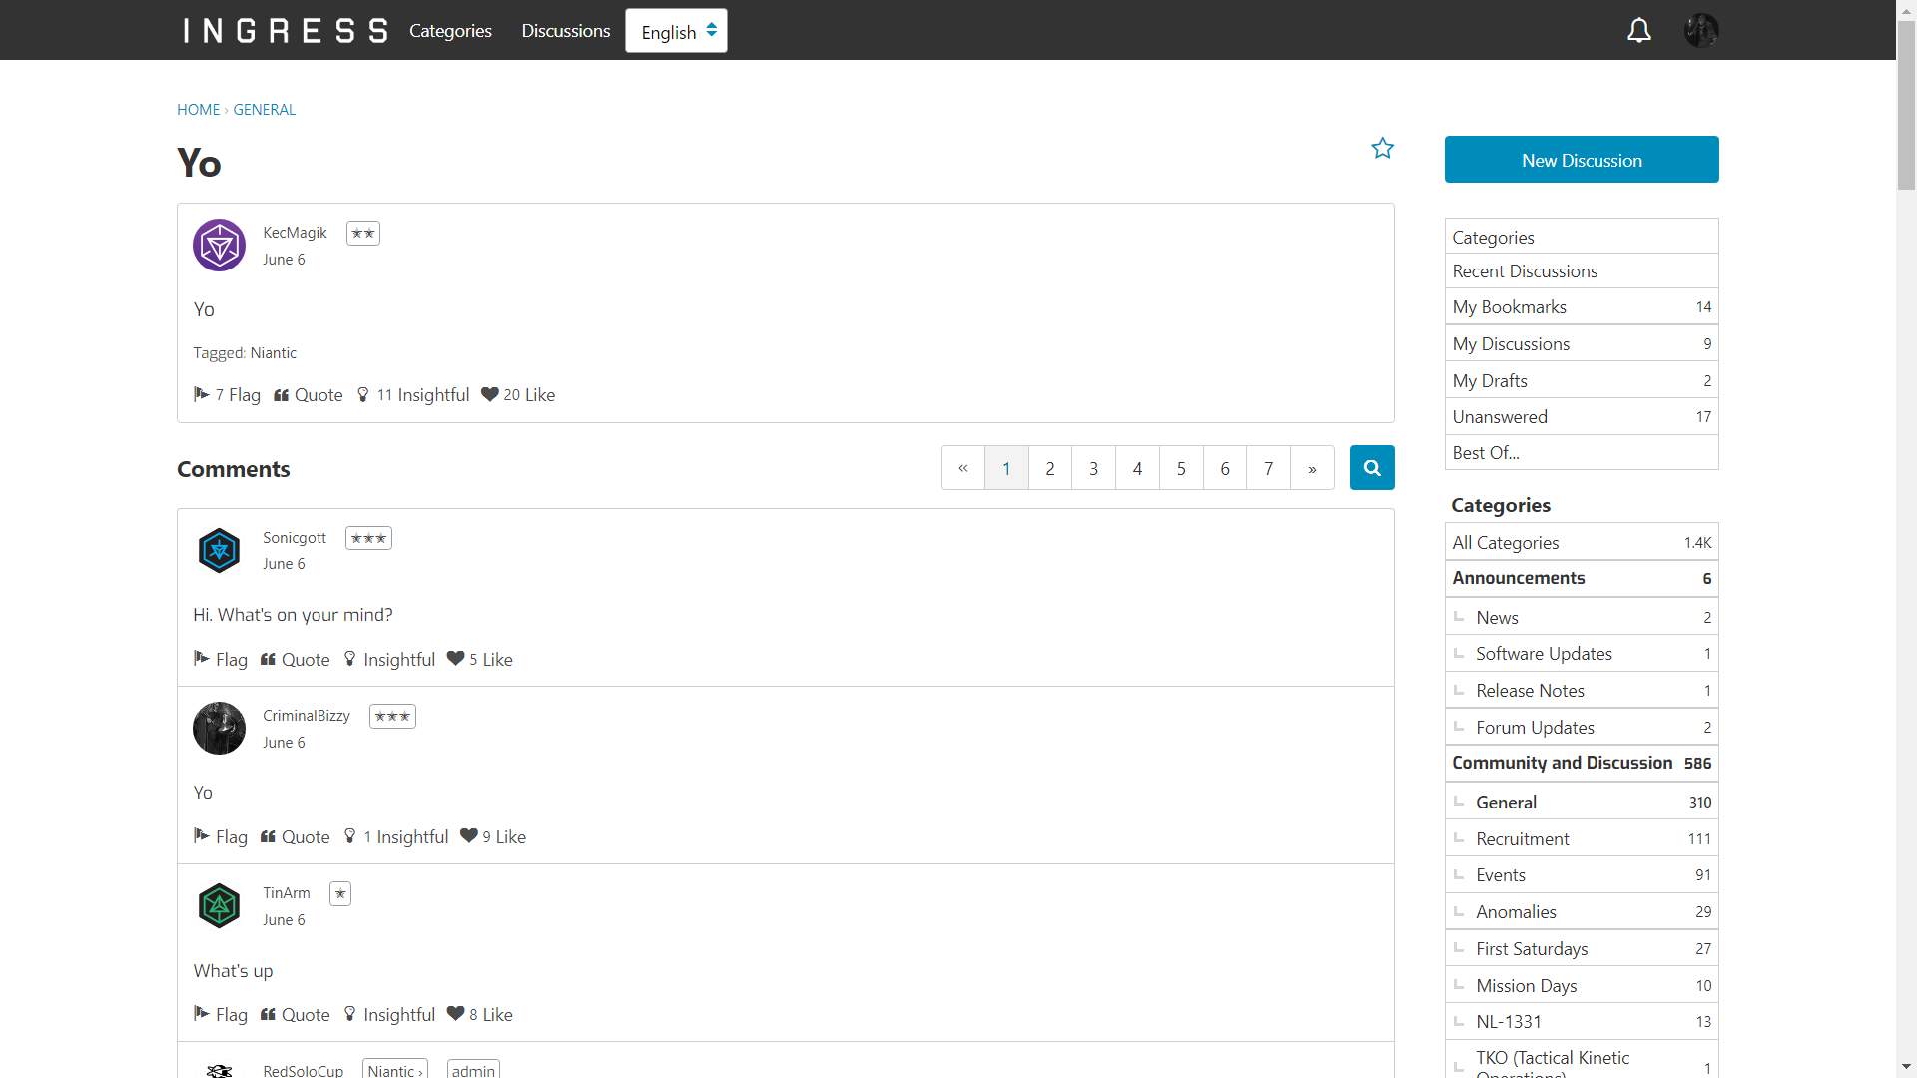This screenshot has height=1078, width=1917.
Task: Open the Discussions menu in header
Action: (565, 31)
